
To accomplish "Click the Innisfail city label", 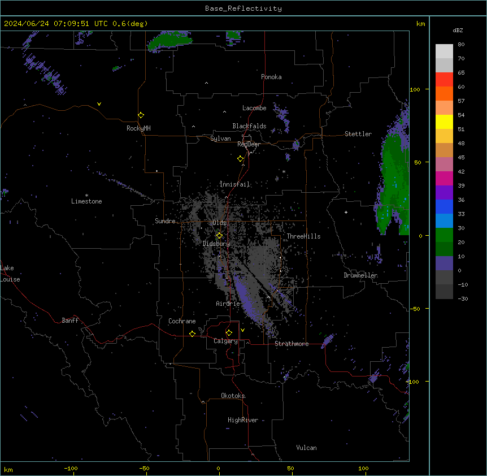I will pyautogui.click(x=234, y=184).
